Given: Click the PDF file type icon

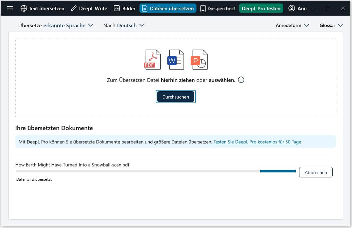Looking at the screenshot, I should point(152,60).
